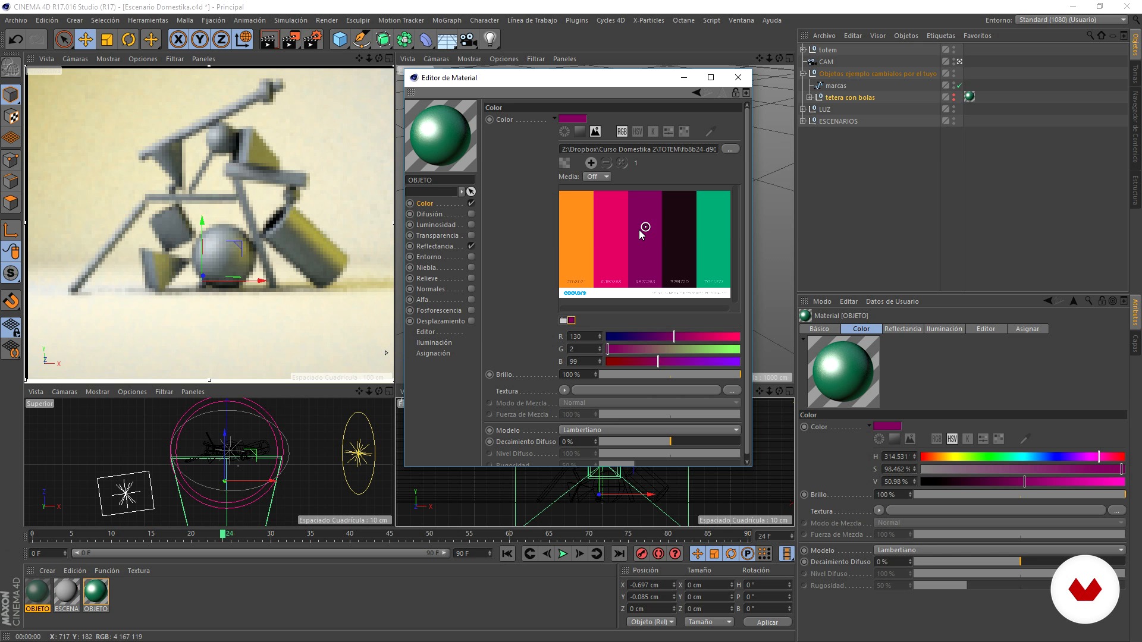The image size is (1142, 642).
Task: Toggle the Y axis lock icon
Action: point(200,40)
